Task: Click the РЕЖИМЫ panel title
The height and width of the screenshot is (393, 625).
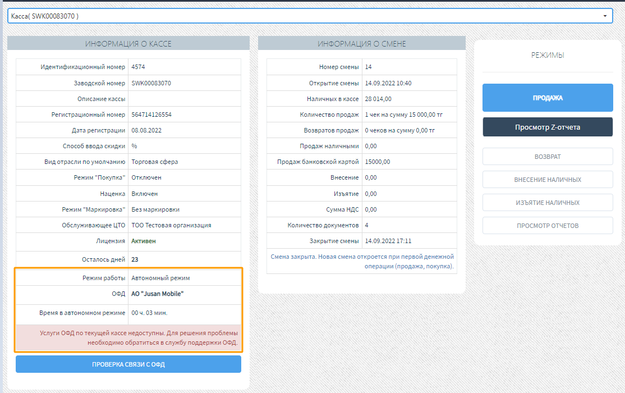Action: 547,55
